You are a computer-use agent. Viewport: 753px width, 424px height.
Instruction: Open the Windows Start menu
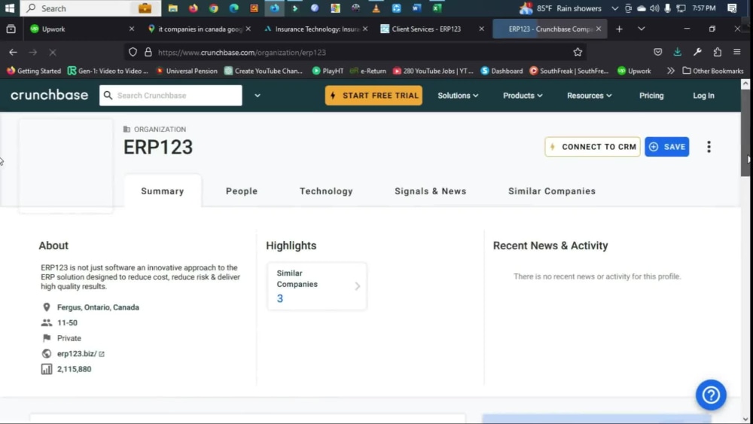pos(10,8)
